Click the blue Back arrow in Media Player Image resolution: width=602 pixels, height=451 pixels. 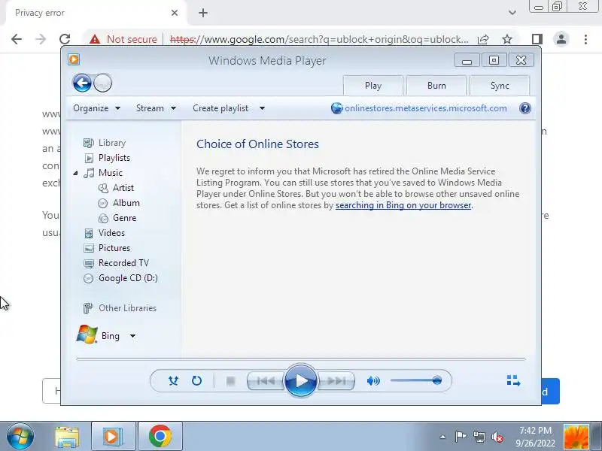point(82,83)
